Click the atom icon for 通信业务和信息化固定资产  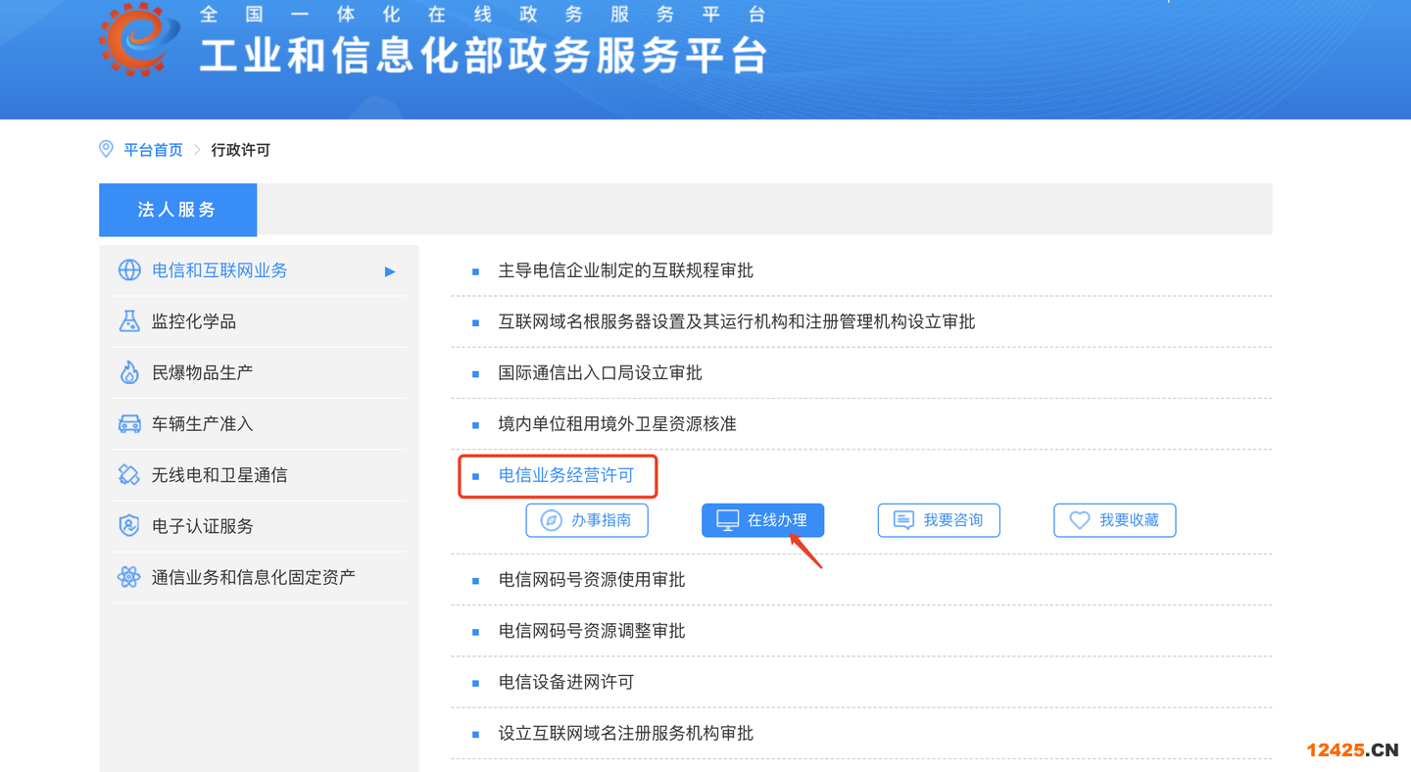(x=129, y=577)
